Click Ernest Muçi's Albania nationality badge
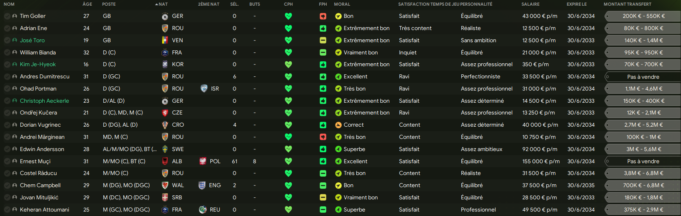 165,161
